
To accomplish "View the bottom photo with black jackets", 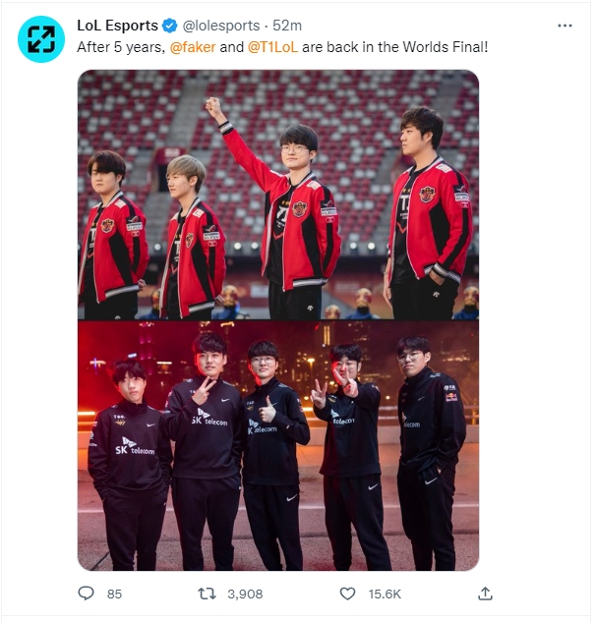I will pos(278,446).
